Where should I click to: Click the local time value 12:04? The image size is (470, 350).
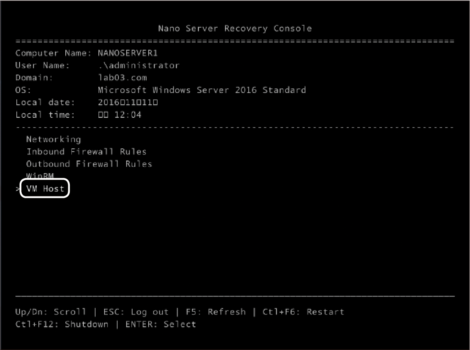tap(120, 115)
